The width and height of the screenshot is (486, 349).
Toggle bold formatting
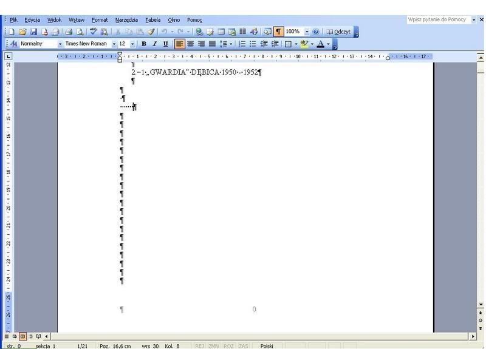(144, 44)
